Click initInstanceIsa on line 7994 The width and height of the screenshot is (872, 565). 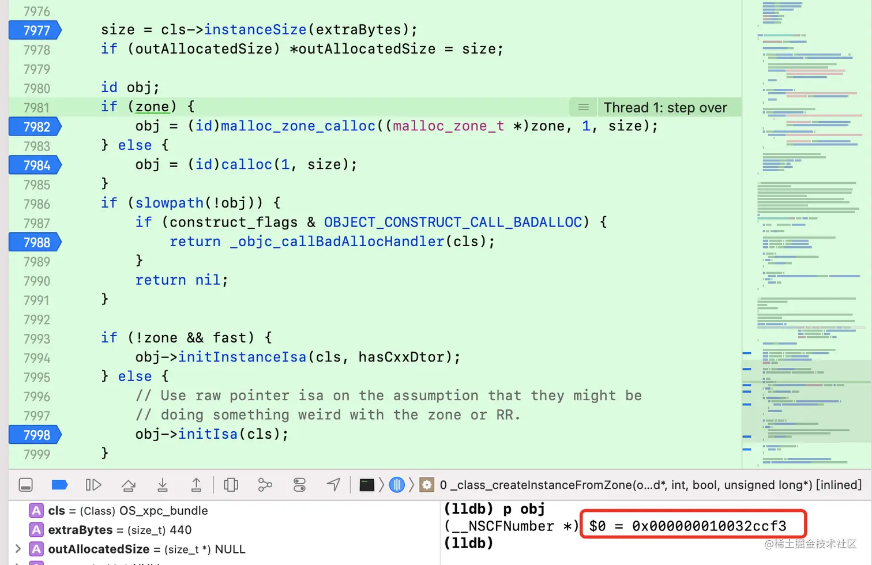(242, 357)
